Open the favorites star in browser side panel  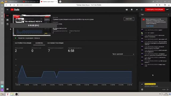pyautogui.click(x=2, y=13)
